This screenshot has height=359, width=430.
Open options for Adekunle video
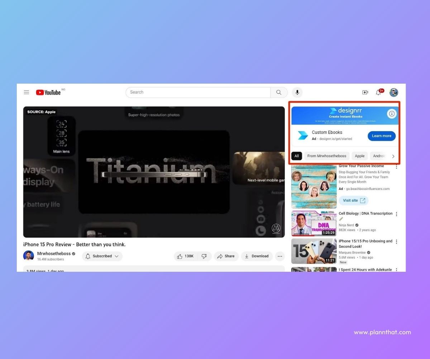pos(396,270)
